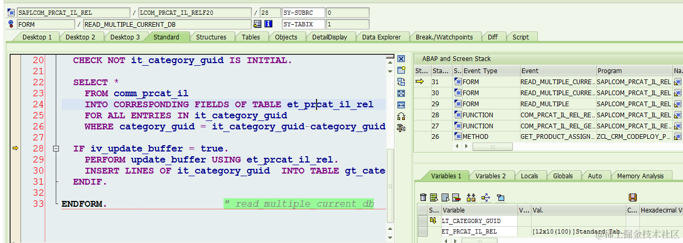Image resolution: width=683 pixels, height=243 pixels.
Task: Switch to Desktop 3 tab
Action: (x=125, y=37)
